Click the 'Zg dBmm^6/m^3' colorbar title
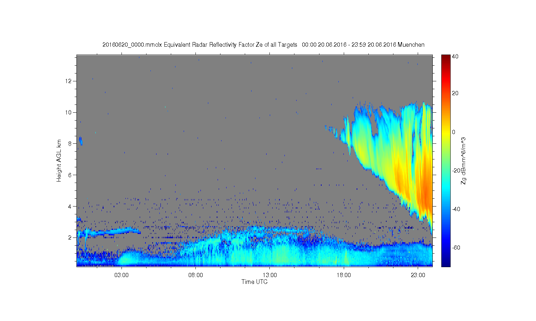This screenshot has width=536, height=321. point(463,162)
